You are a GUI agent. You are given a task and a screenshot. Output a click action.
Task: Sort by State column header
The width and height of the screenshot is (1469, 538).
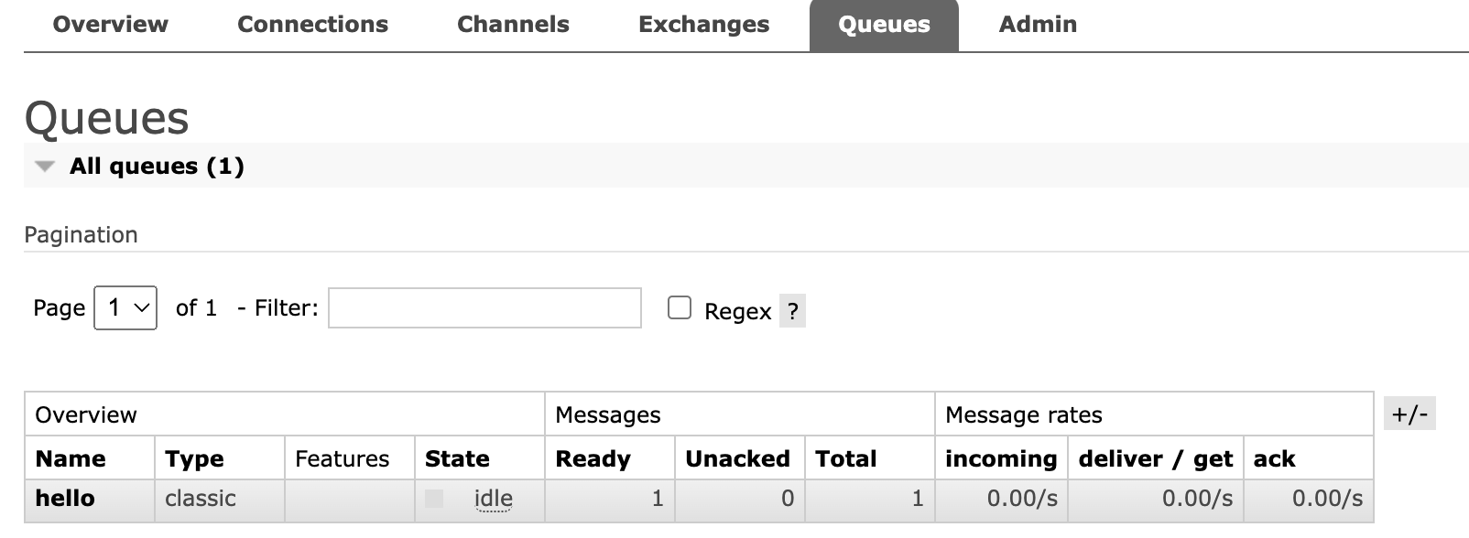(457, 458)
